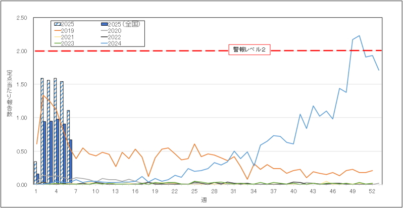This screenshot has height=208, width=403.
Task: Click x-axis week label 40
Action: click(x=293, y=191)
